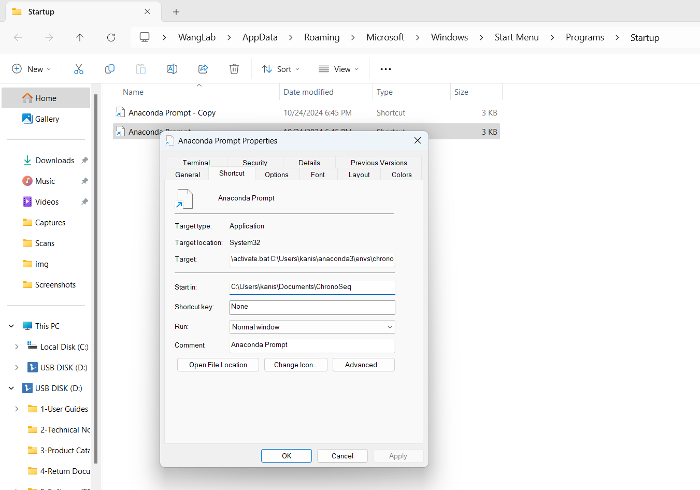The height and width of the screenshot is (490, 700).
Task: Go up one folder level
Action: click(x=80, y=37)
